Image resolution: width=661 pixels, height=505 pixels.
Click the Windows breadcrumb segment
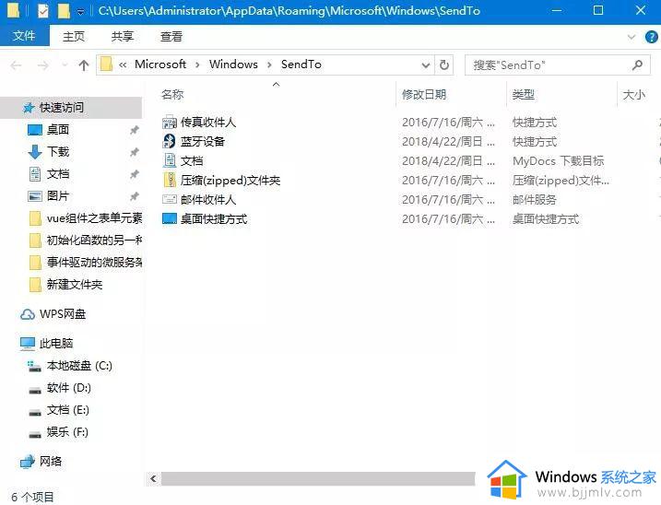coord(233,65)
